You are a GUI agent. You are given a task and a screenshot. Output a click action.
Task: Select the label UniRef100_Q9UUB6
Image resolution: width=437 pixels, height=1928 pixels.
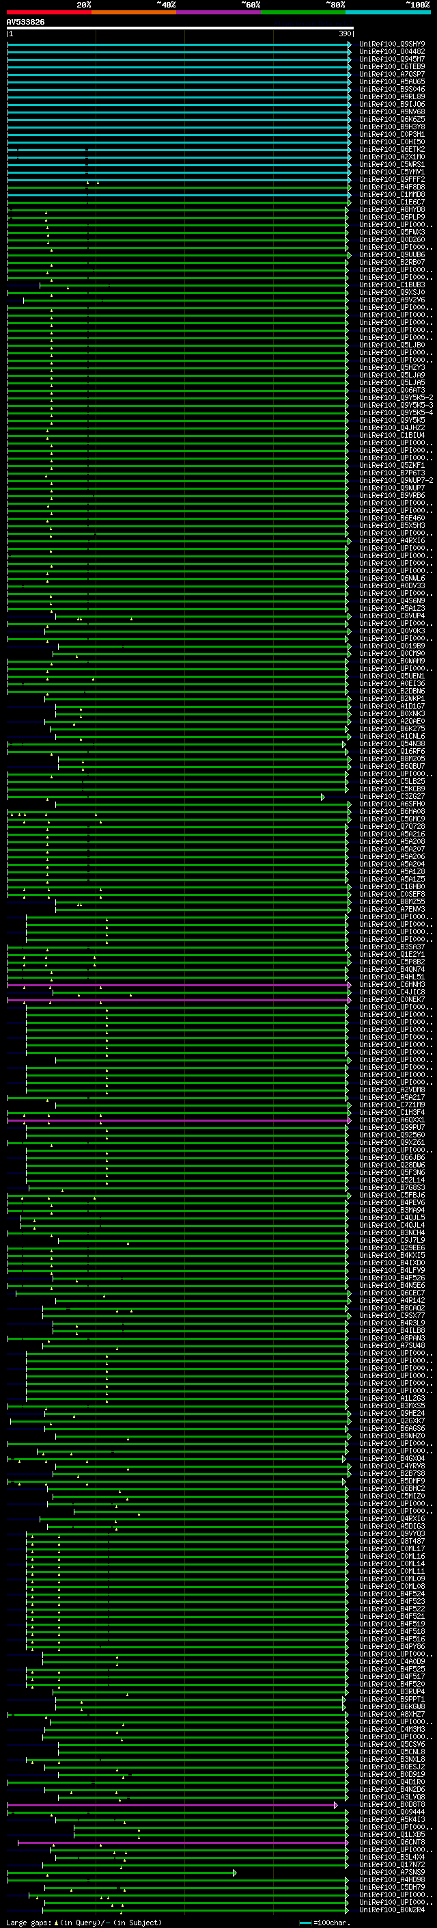tap(392, 254)
